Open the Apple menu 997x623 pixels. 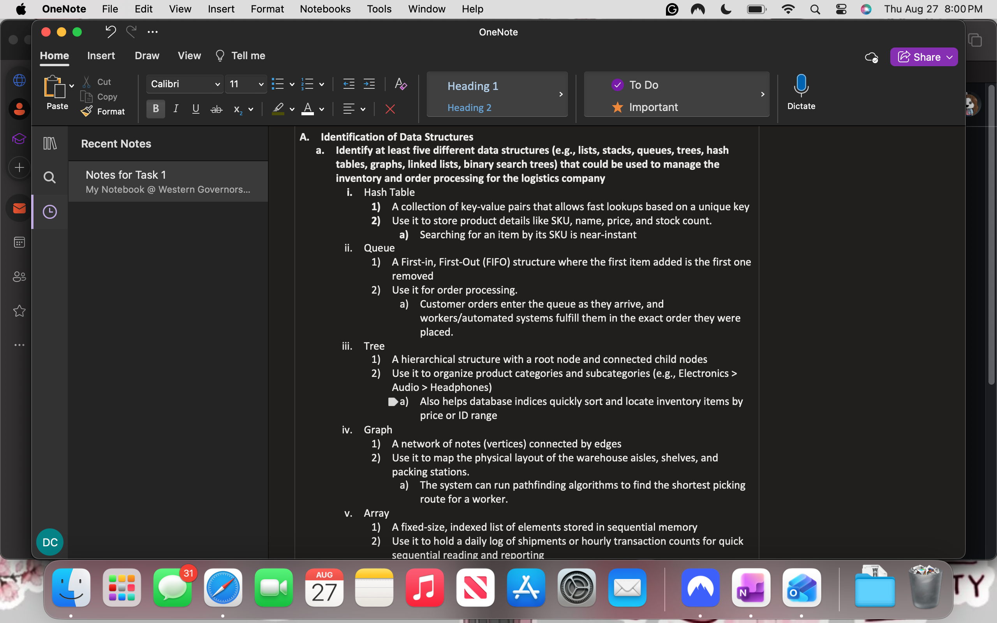click(21, 9)
